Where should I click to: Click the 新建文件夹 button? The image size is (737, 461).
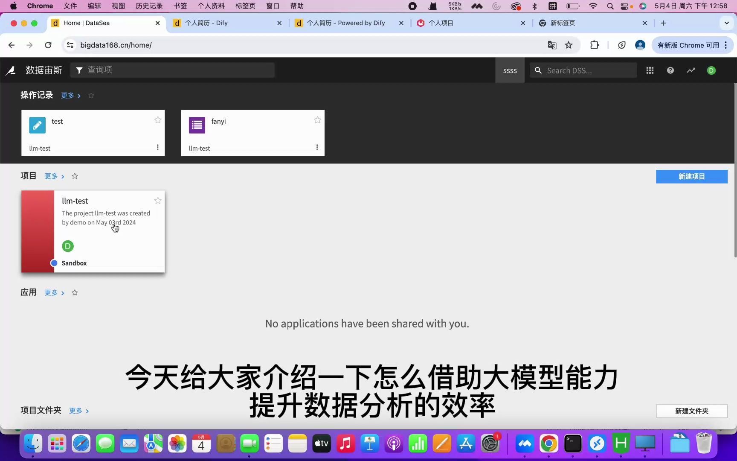tap(691, 411)
